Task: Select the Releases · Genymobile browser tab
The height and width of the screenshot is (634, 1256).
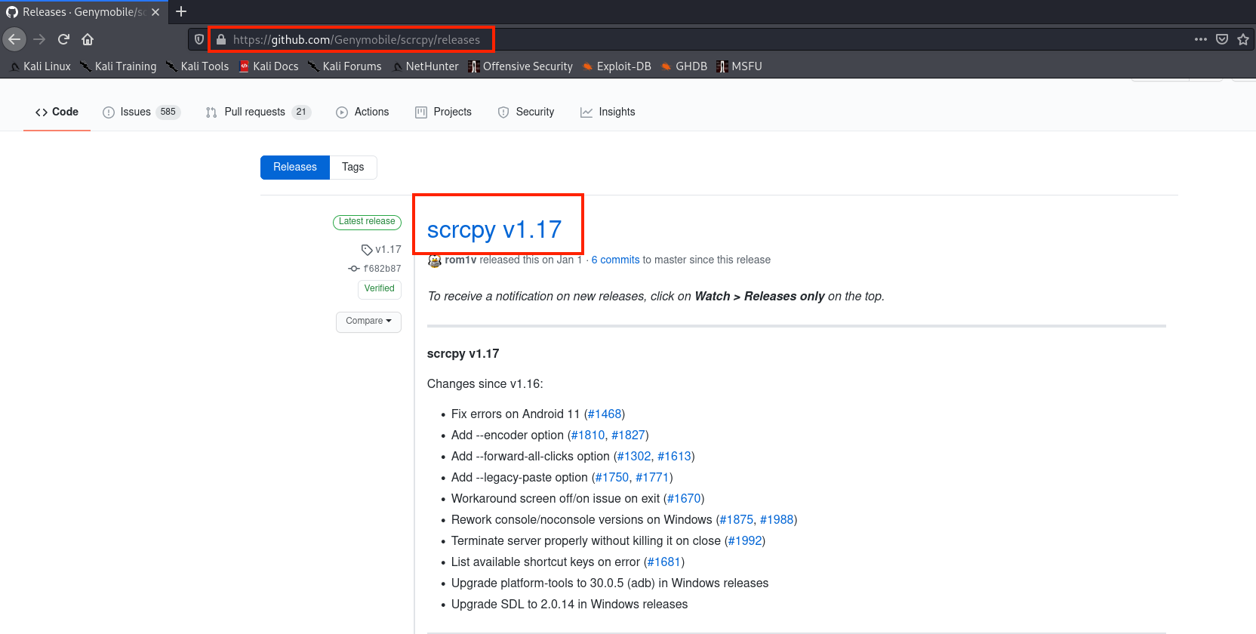Action: pos(83,12)
